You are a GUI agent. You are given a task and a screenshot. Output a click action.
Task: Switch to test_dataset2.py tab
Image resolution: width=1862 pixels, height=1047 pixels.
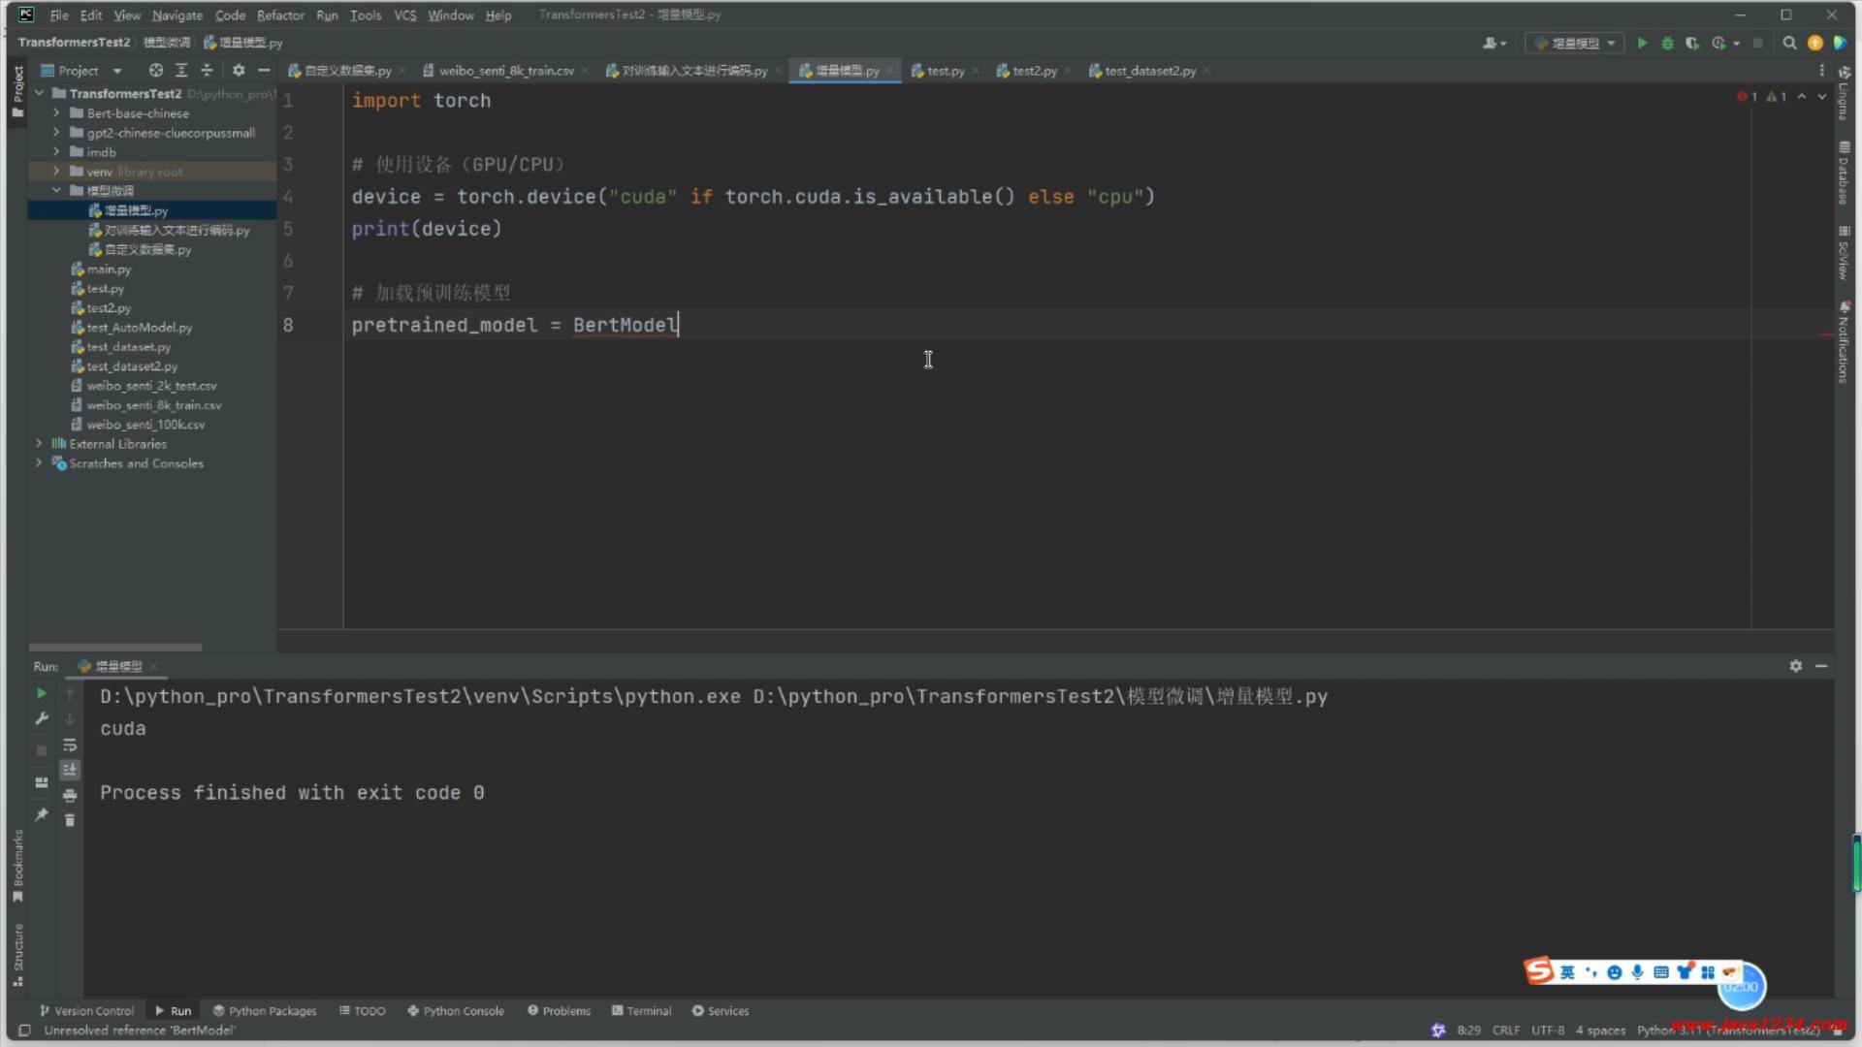pos(1149,71)
